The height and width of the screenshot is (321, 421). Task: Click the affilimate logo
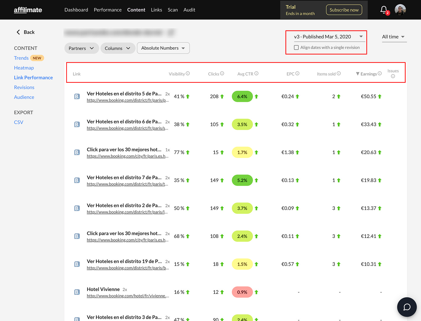click(28, 10)
